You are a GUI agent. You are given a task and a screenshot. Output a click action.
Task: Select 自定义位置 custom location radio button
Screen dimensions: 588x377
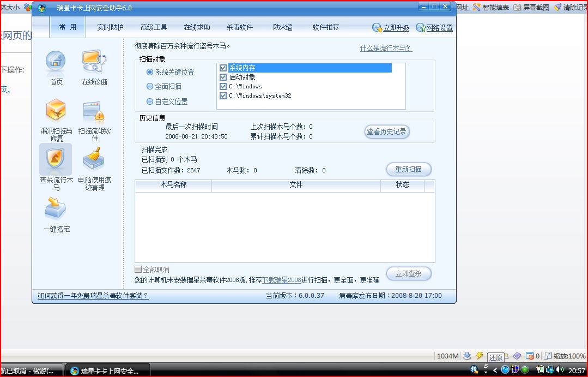point(150,101)
